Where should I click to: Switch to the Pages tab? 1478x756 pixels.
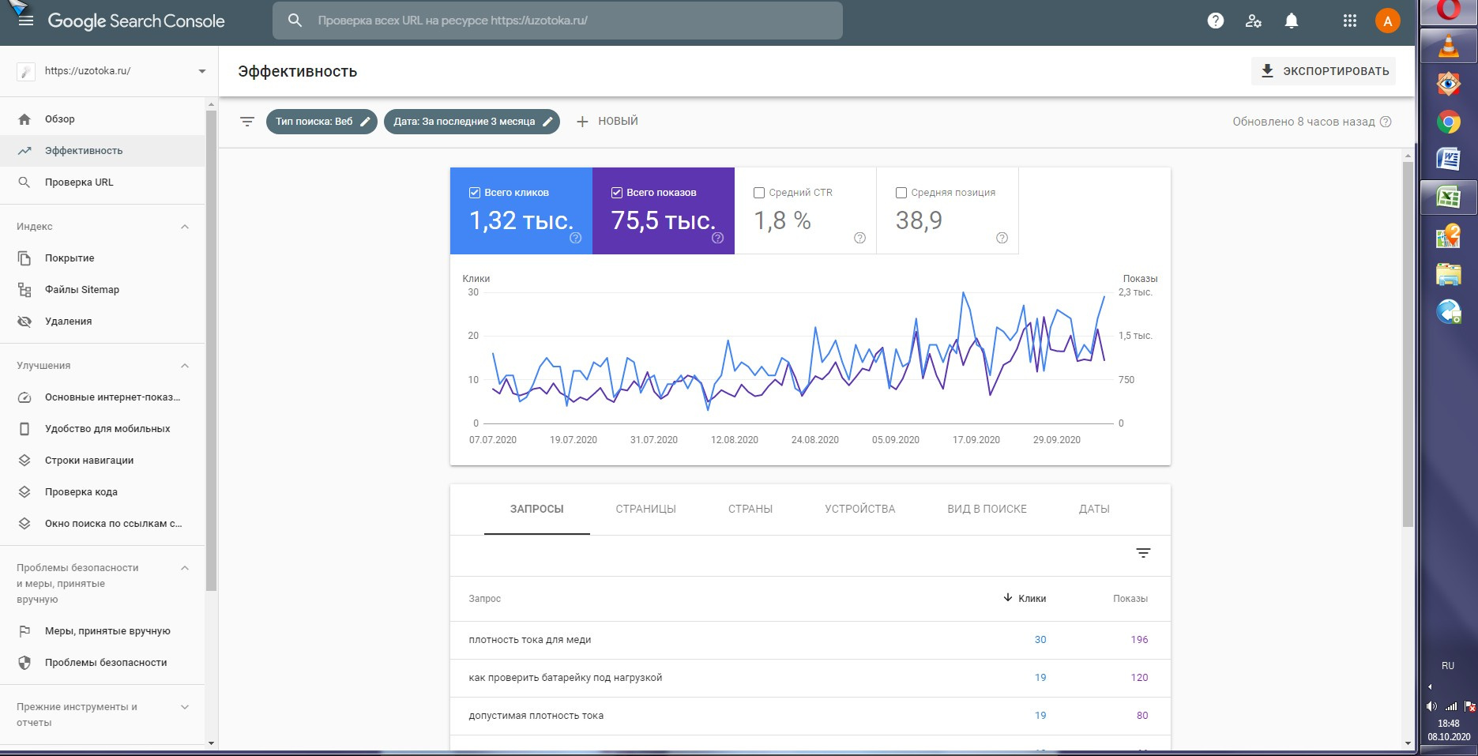coord(645,510)
